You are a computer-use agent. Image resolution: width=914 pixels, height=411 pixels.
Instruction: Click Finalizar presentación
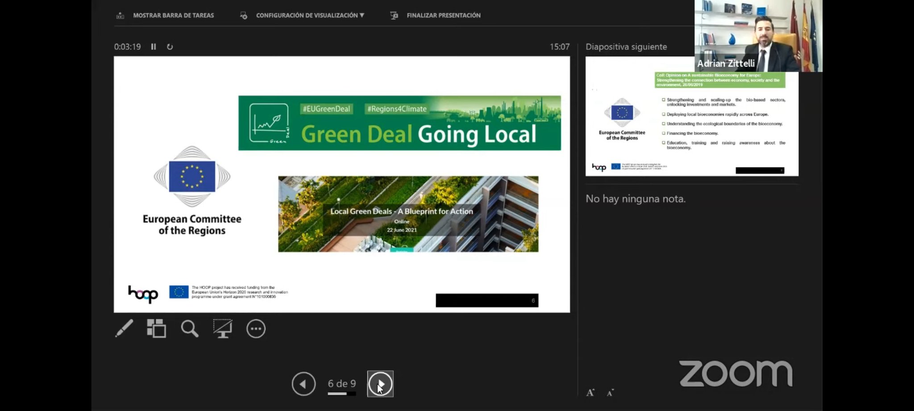(x=444, y=16)
